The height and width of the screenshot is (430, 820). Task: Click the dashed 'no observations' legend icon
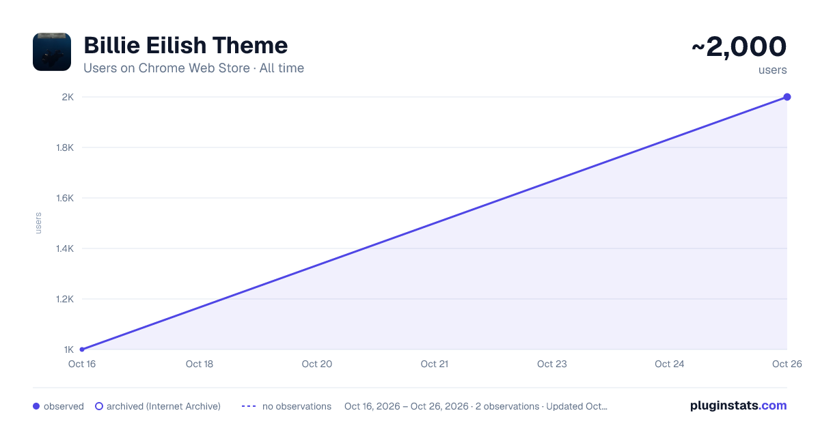pos(249,406)
